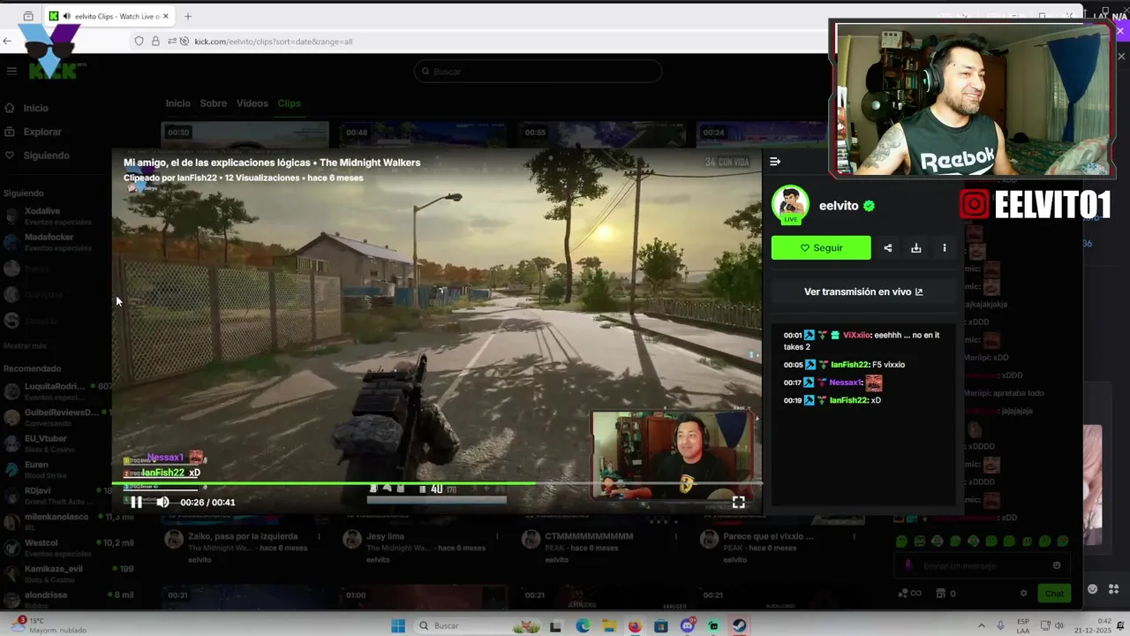
Task: Open Inicio in the Kick sidebar
Action: tap(35, 108)
